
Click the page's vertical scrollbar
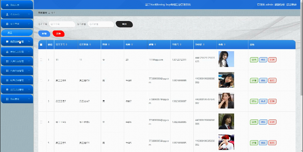point(302,48)
